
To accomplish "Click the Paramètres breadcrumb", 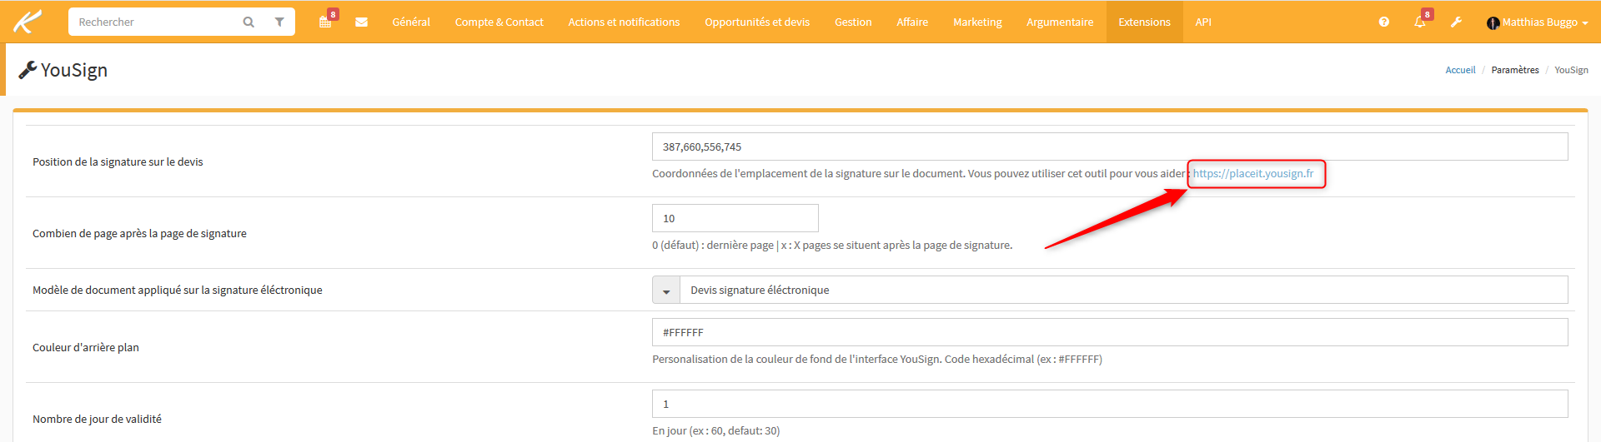I will (1515, 70).
